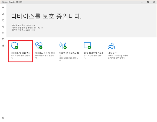Image resolution: width=157 pixels, height=122 pixels.
Task: Open 가족 옵션 label
Action: 112,53
